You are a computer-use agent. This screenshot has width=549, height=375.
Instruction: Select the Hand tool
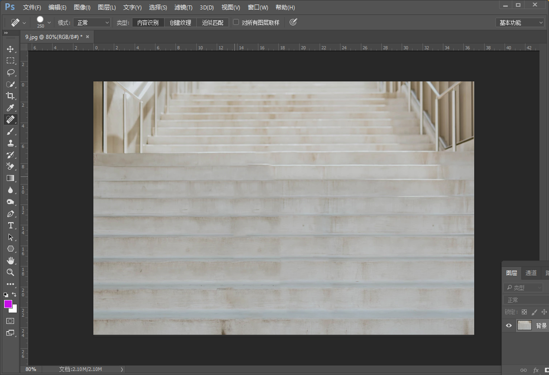(10, 261)
